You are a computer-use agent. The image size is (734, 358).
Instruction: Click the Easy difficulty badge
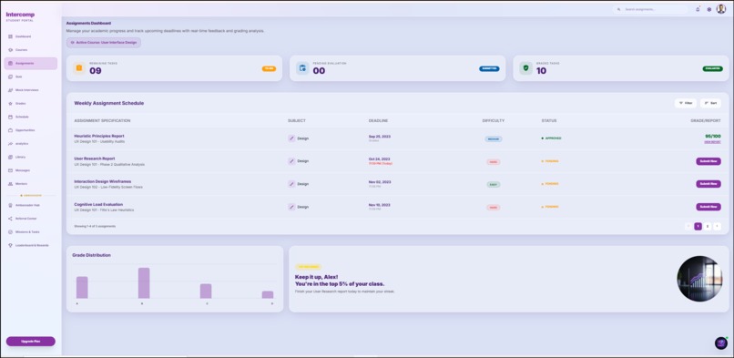(493, 184)
